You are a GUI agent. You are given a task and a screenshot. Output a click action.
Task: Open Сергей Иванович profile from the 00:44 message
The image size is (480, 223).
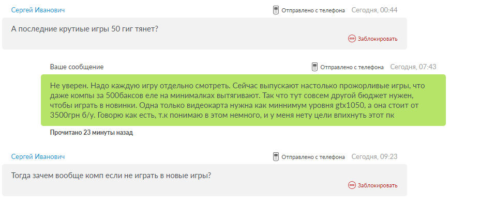38,10
